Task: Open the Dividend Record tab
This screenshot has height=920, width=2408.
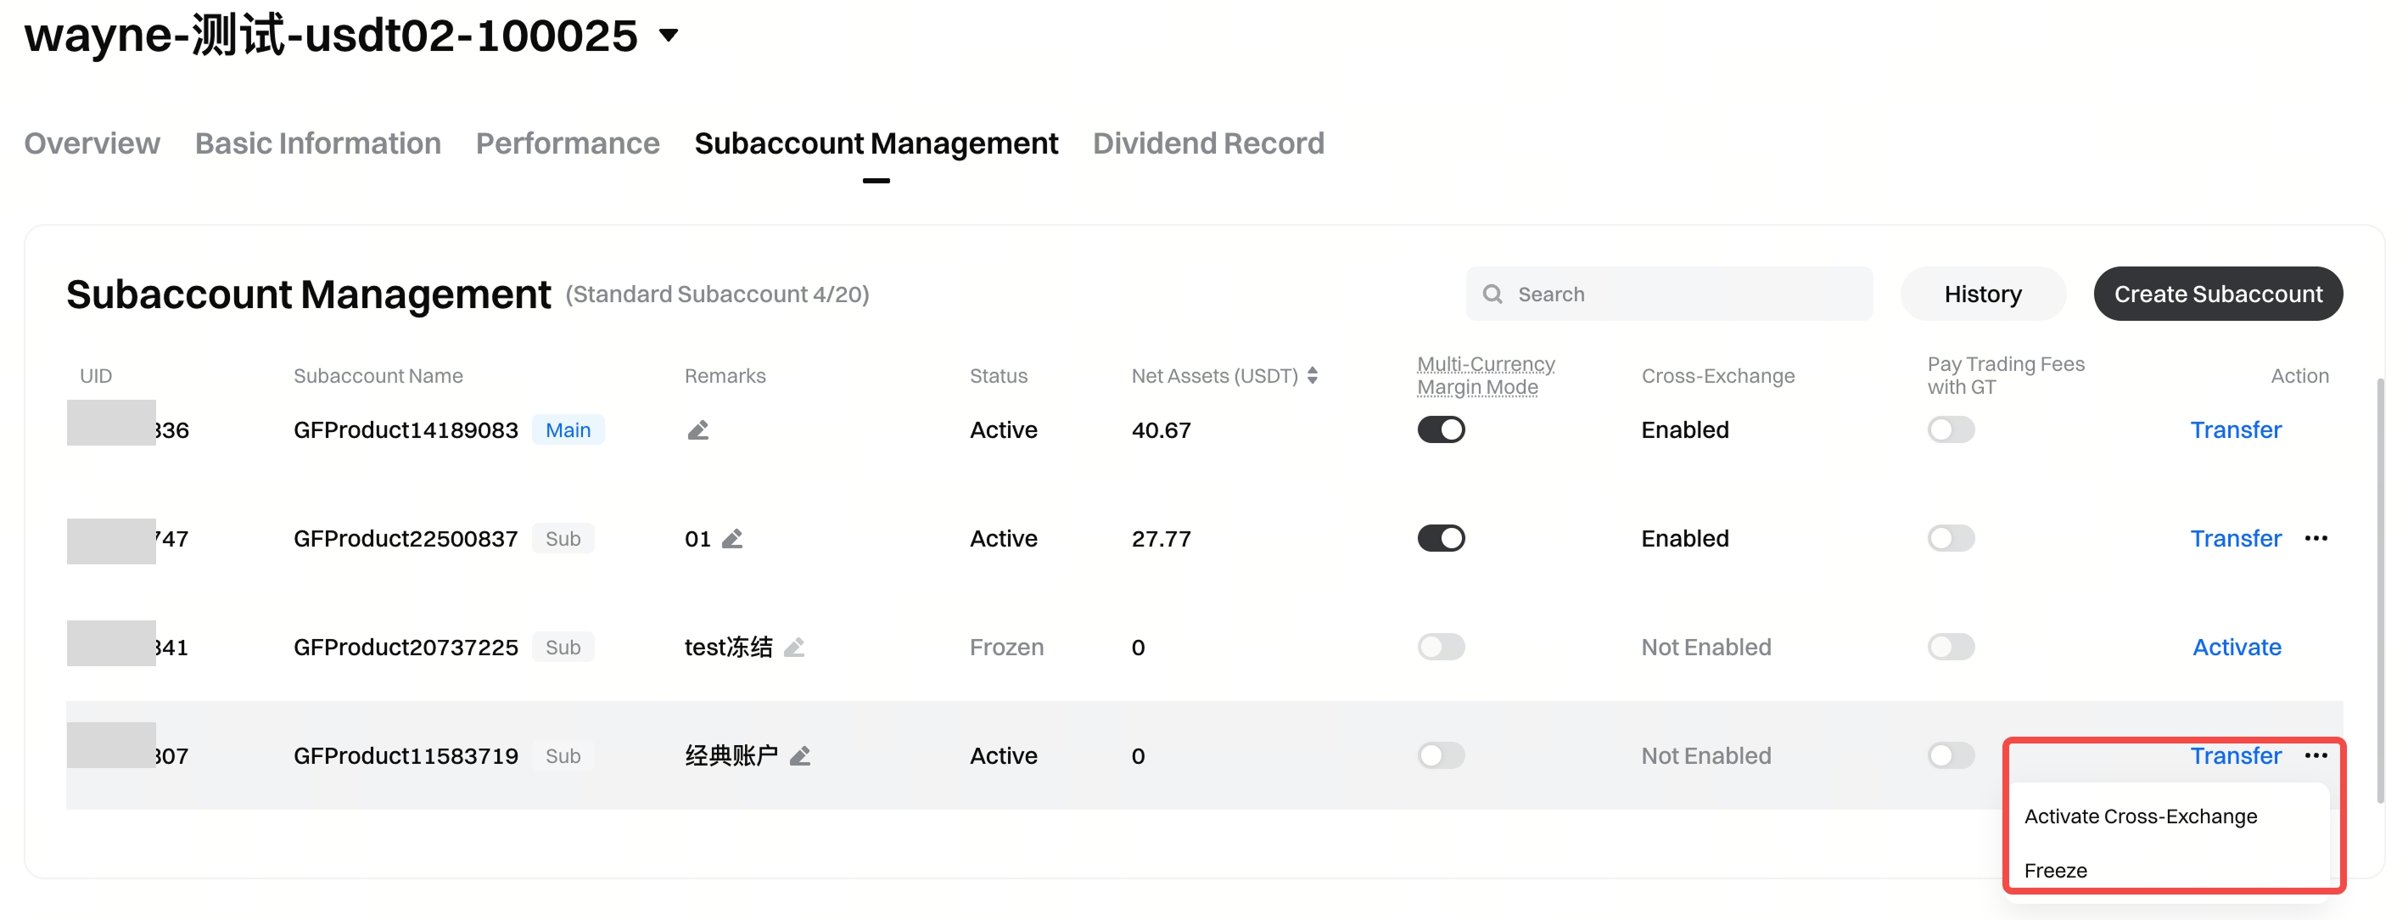Action: (1207, 143)
